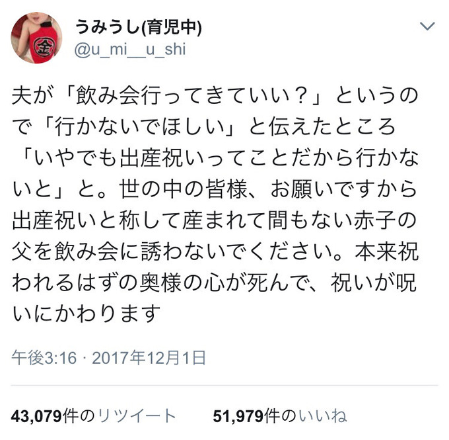The image size is (449, 440).
Task: Select the line starting 父を飲み会に誘わないで
Action: [215, 252]
